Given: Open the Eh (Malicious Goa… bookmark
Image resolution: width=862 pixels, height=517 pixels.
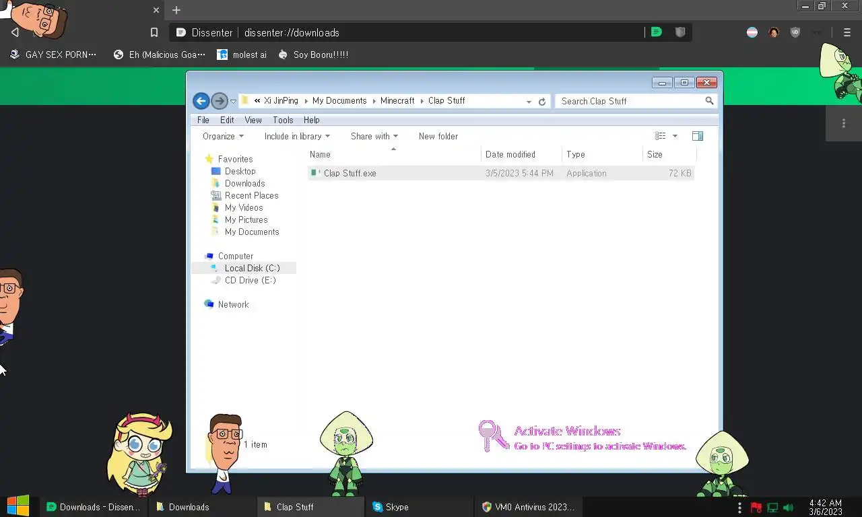Looking at the screenshot, I should coord(160,55).
